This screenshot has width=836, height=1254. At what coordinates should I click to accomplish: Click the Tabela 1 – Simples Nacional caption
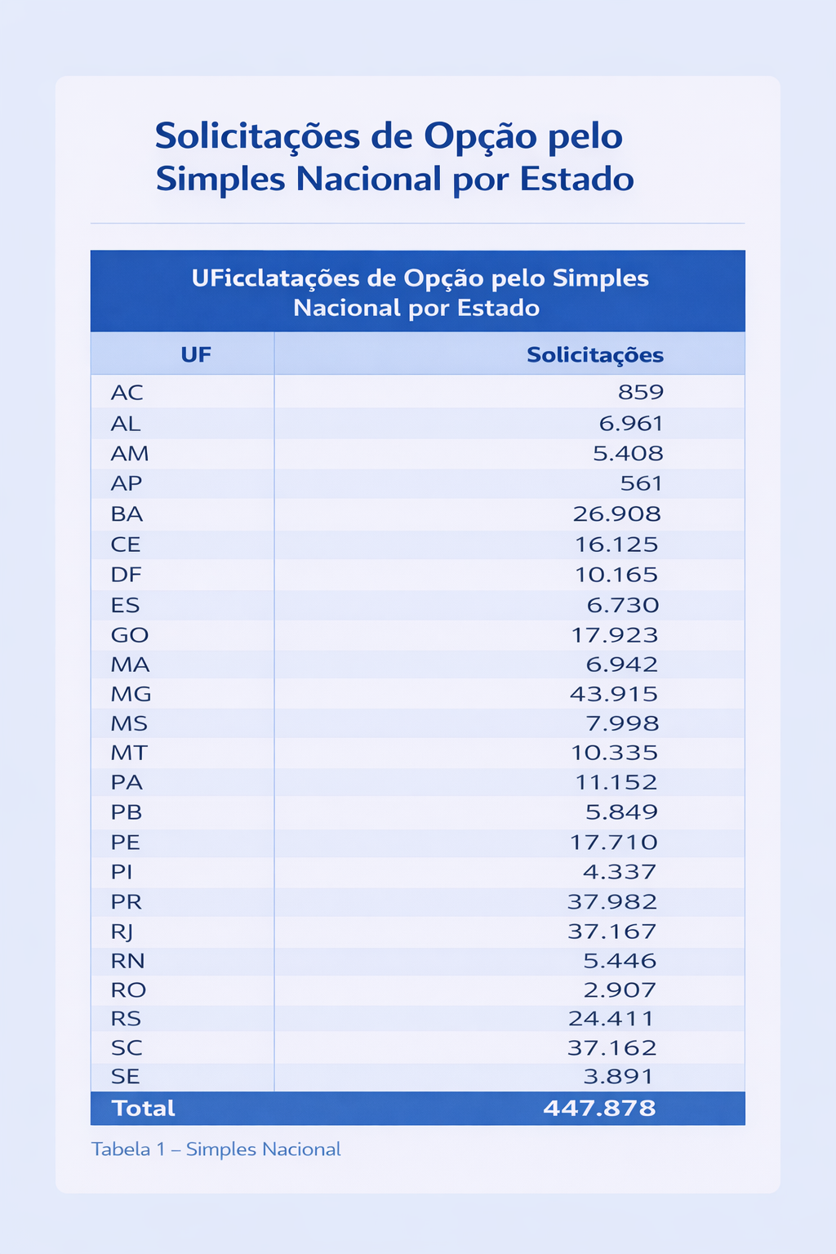coord(216,1149)
